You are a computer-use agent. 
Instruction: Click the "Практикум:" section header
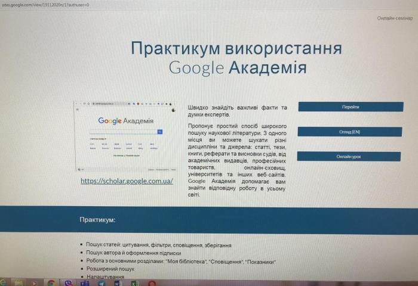97,220
